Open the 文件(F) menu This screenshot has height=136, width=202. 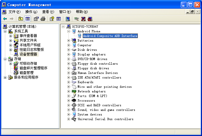pyautogui.click(x=15, y=12)
